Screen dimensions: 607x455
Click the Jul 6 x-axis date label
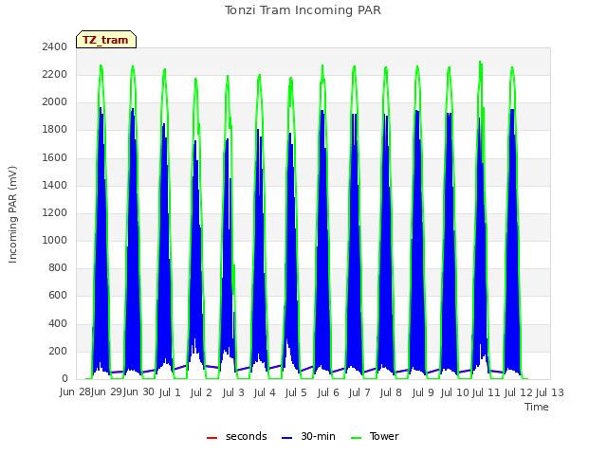328,392
